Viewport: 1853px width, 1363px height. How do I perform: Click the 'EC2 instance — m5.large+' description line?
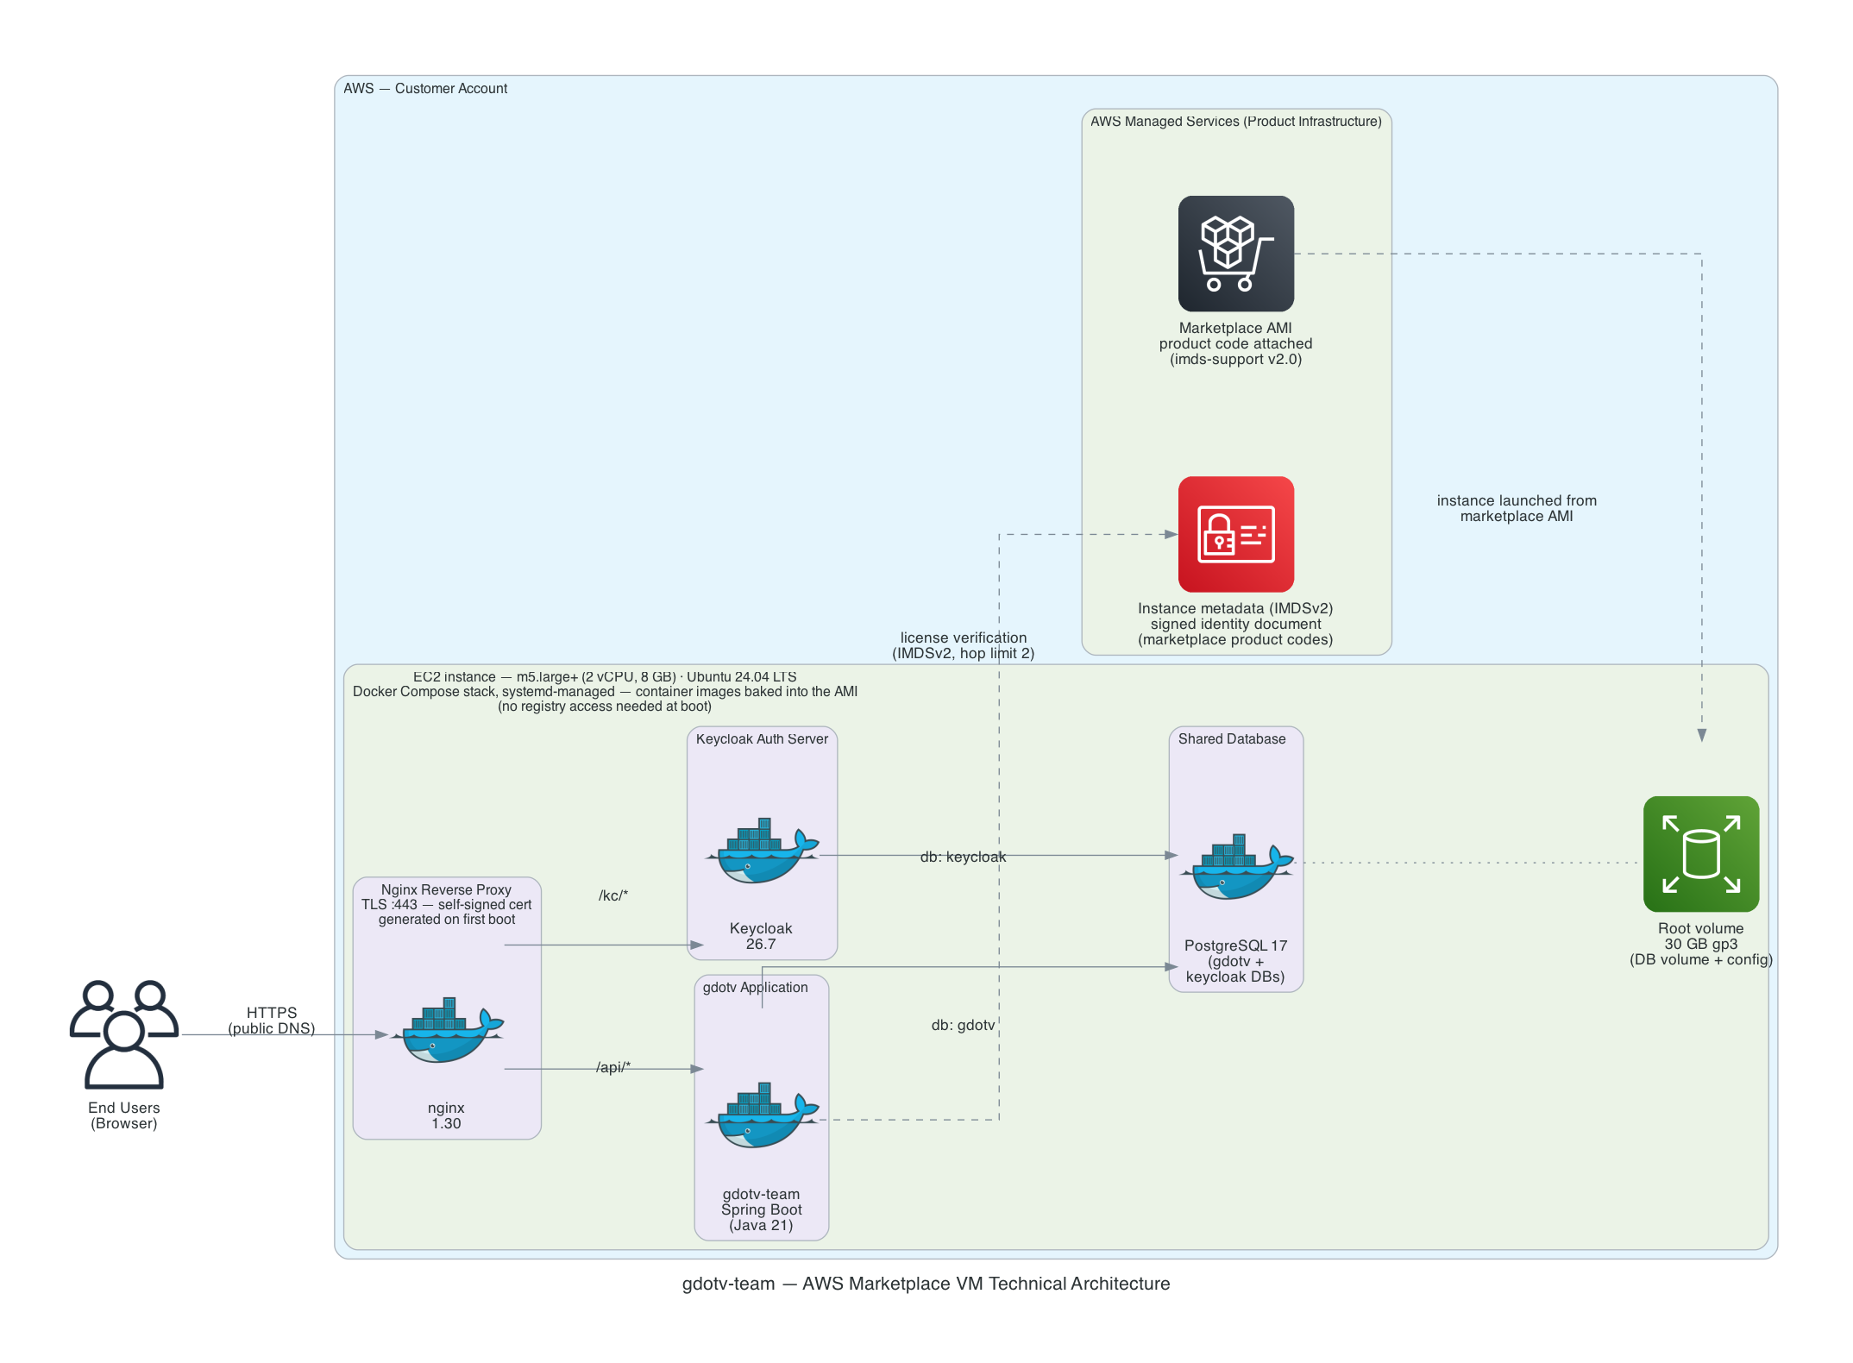(x=605, y=677)
